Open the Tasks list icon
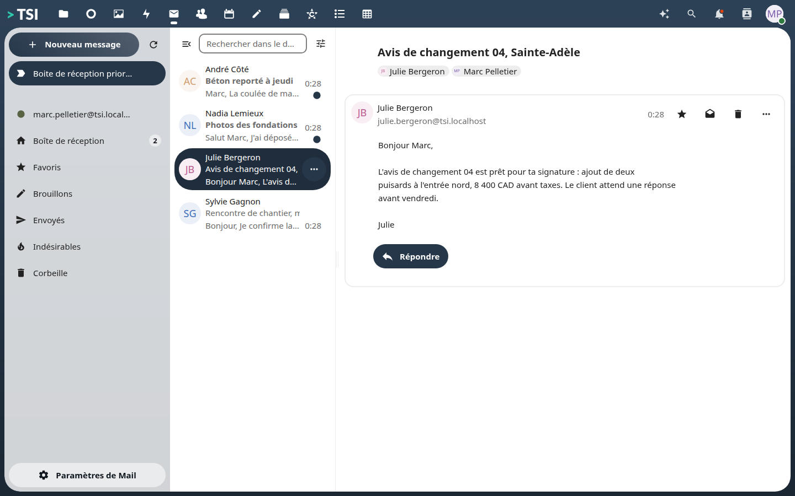The image size is (795, 496). tap(340, 14)
